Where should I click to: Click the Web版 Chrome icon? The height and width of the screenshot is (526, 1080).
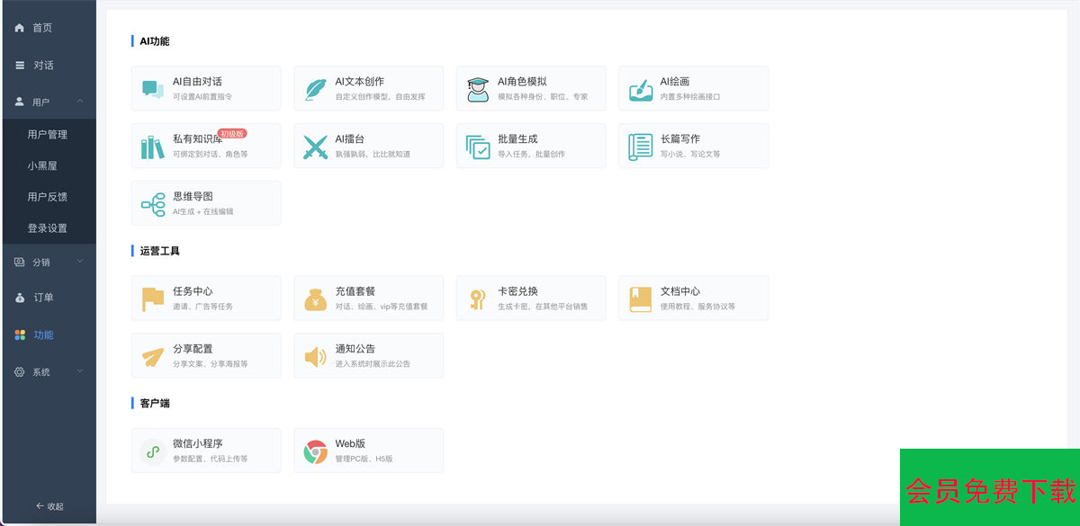315,451
